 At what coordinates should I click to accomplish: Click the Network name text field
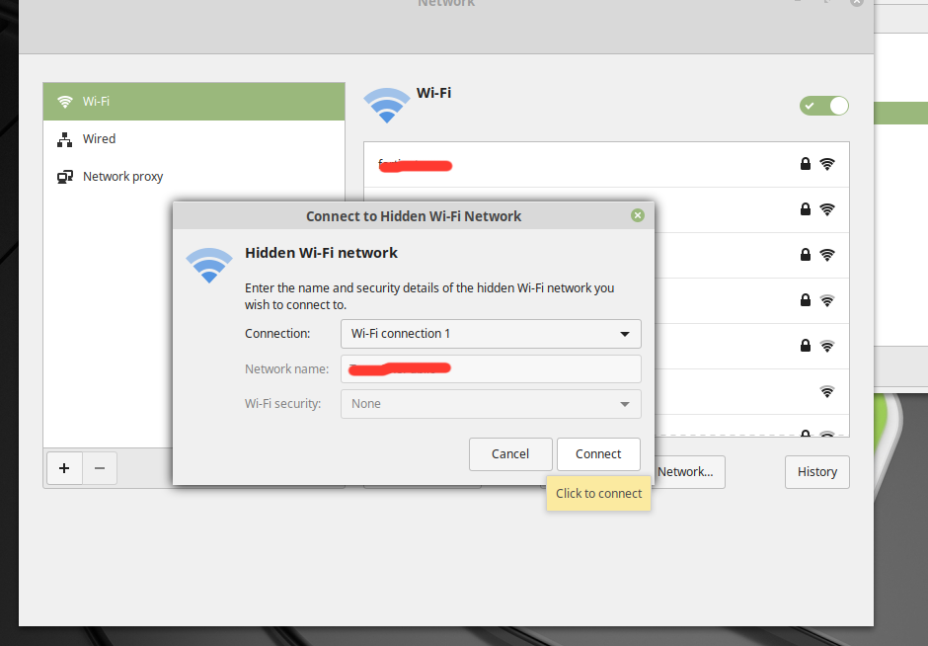[x=491, y=368]
